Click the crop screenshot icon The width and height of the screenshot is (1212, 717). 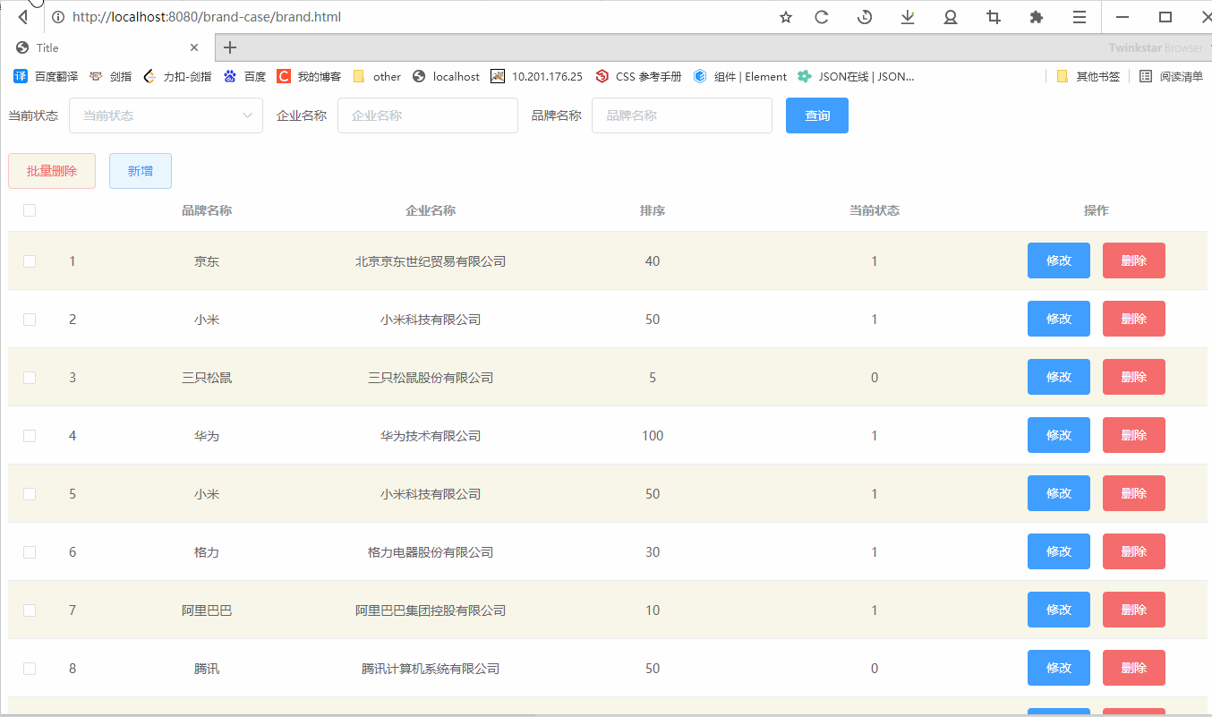click(993, 17)
